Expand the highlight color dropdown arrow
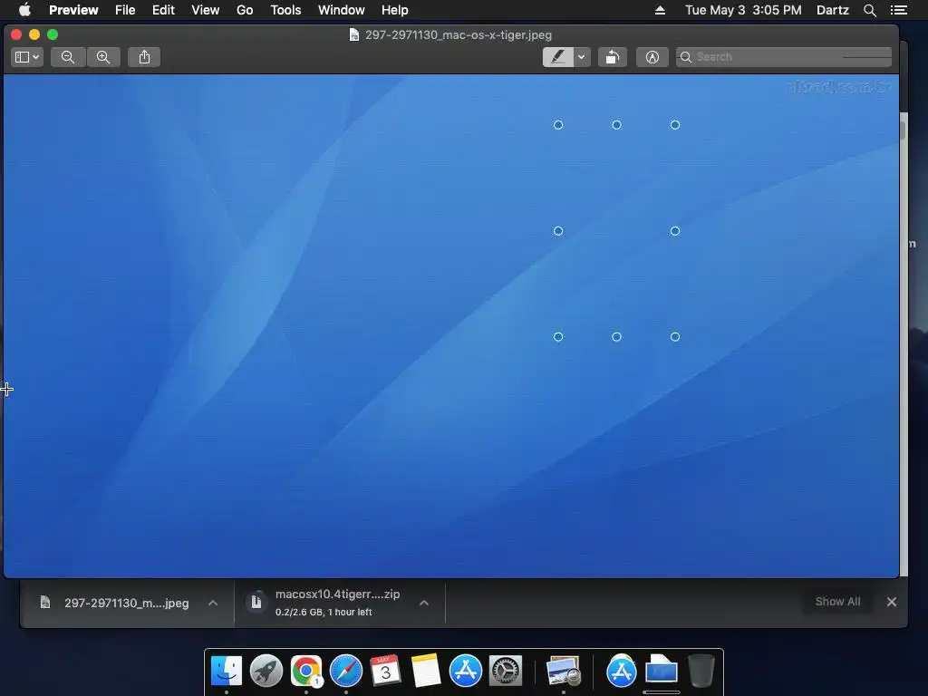Screen dimensions: 928x696 coord(582,57)
